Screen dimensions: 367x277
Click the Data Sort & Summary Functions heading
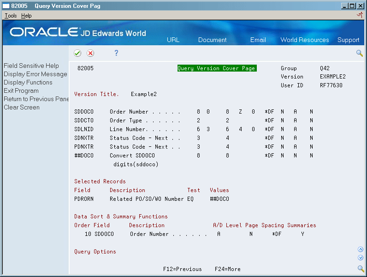(x=121, y=217)
